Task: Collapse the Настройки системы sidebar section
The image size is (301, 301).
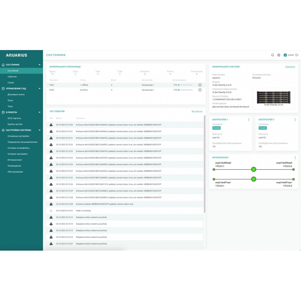Action: click(x=39, y=130)
